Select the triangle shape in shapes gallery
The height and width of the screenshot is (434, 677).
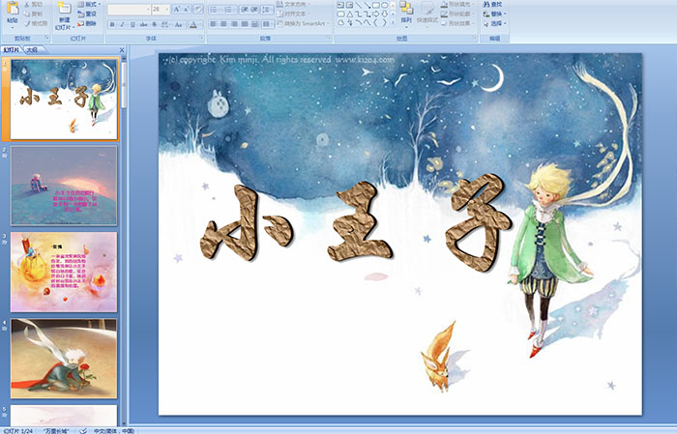click(350, 14)
